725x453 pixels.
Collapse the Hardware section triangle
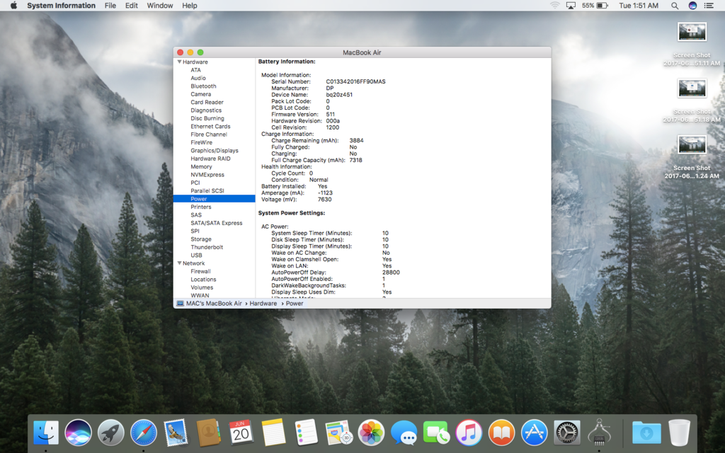click(179, 62)
